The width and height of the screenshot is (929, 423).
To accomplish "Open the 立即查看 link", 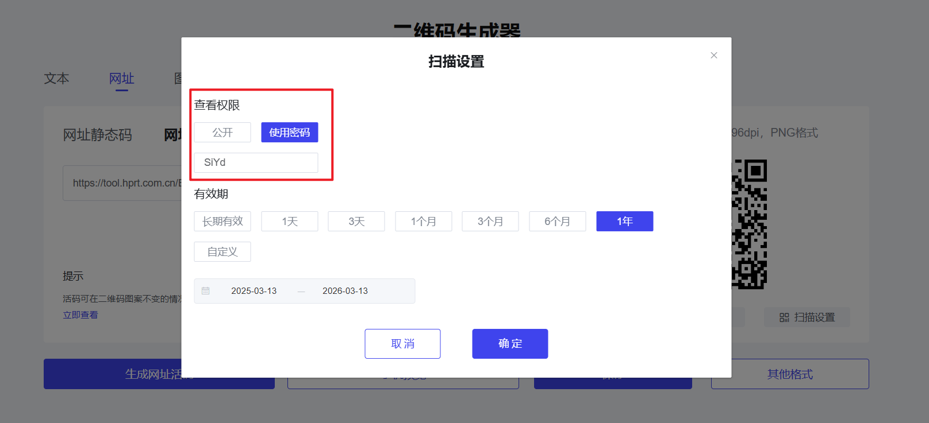I will pos(80,315).
